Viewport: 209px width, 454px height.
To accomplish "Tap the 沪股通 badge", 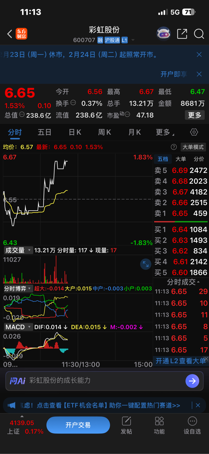I will [x=112, y=40].
